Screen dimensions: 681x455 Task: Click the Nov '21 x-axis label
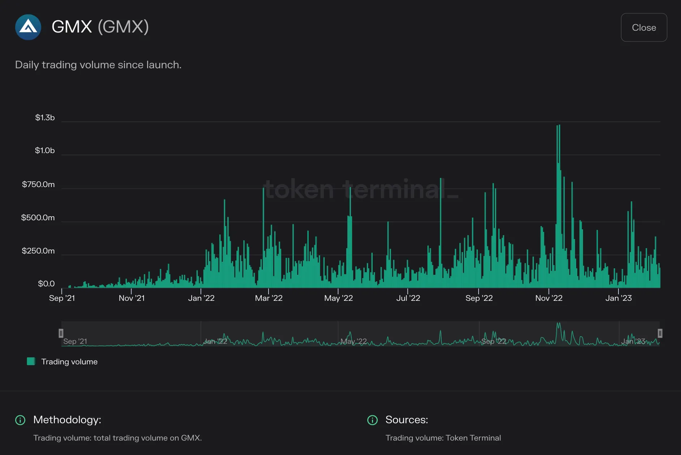[x=132, y=298]
